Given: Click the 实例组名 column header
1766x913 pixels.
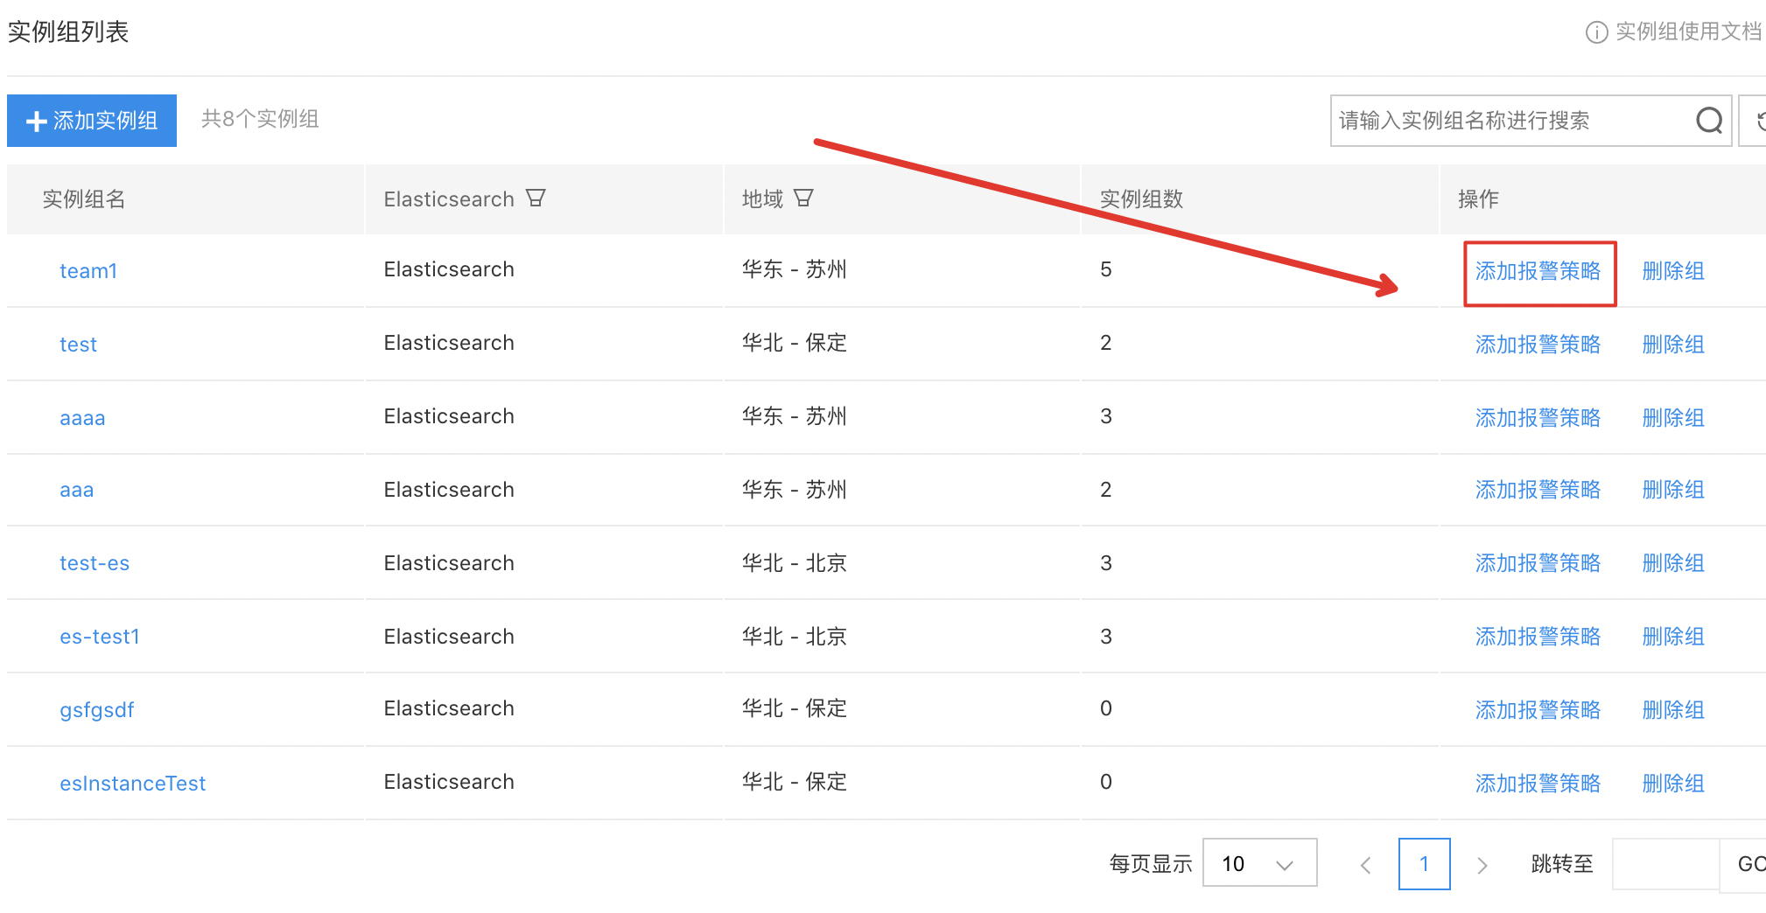Looking at the screenshot, I should 84,199.
